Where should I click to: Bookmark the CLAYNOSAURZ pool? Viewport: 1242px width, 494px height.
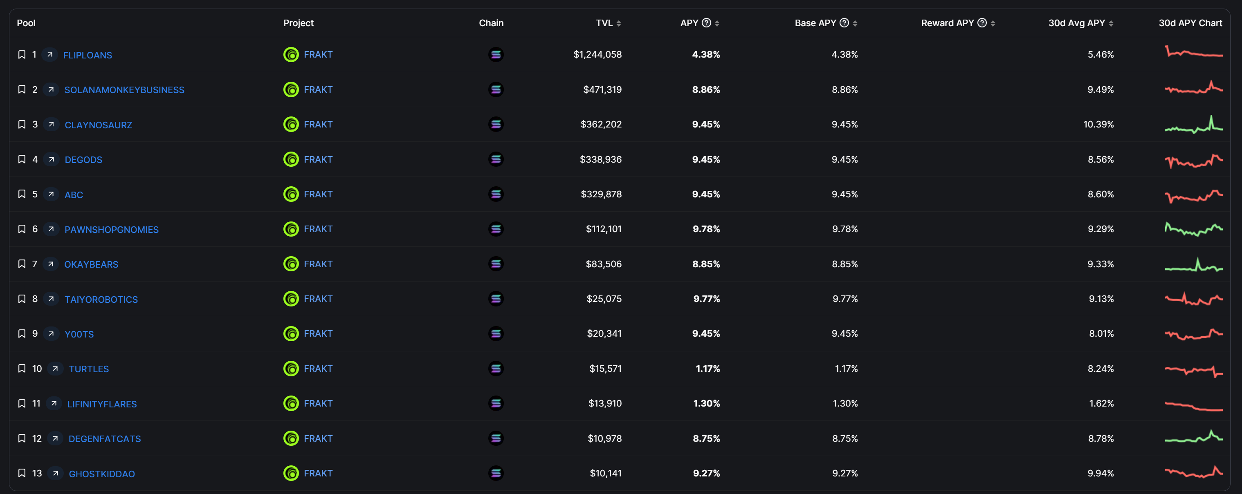pyautogui.click(x=22, y=124)
